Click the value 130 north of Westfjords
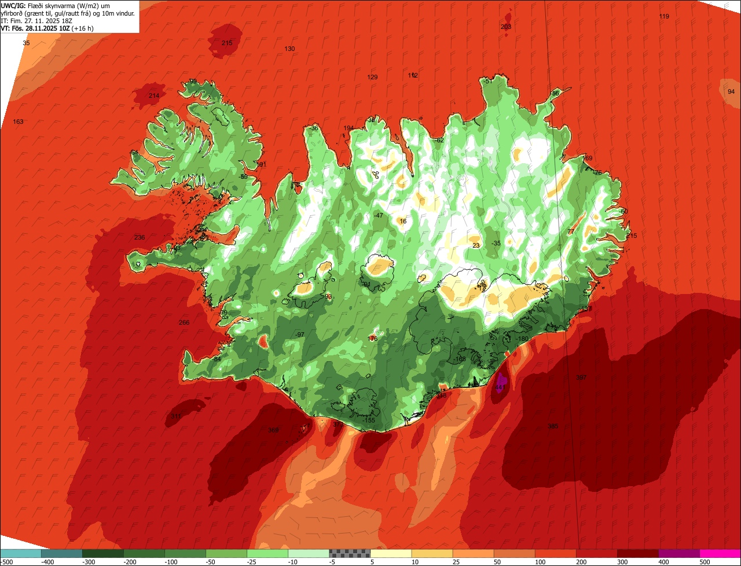Screen dimensions: 741x566 (289, 49)
